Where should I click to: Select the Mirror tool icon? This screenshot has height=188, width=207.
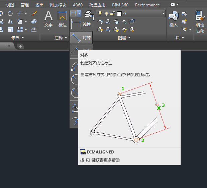pos(10,21)
